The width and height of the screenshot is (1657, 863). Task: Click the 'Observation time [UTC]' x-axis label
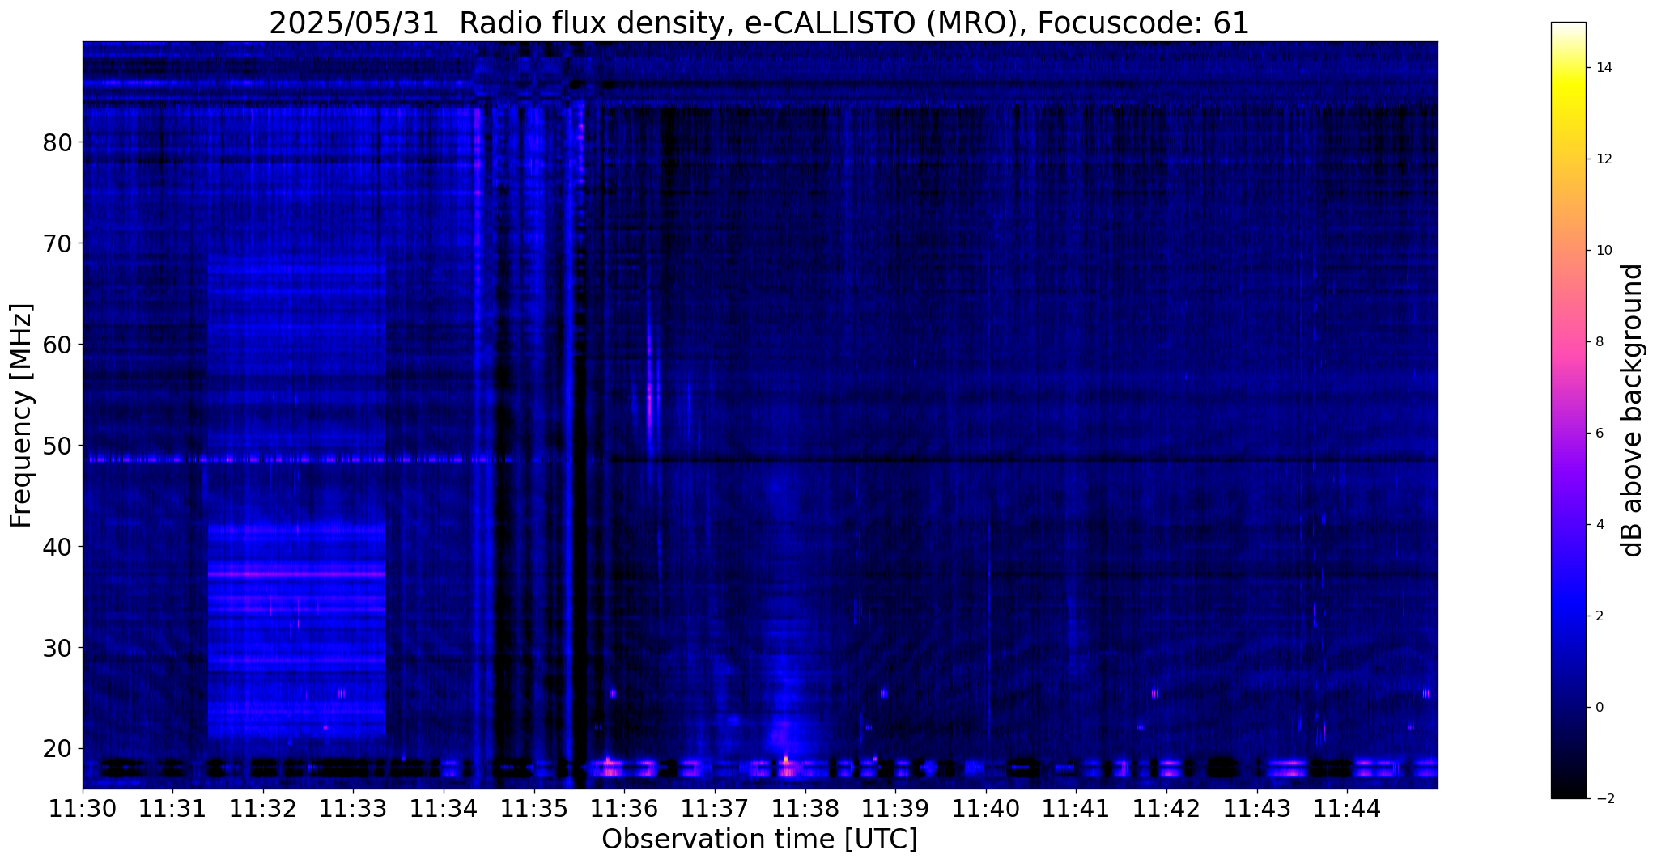point(759,840)
